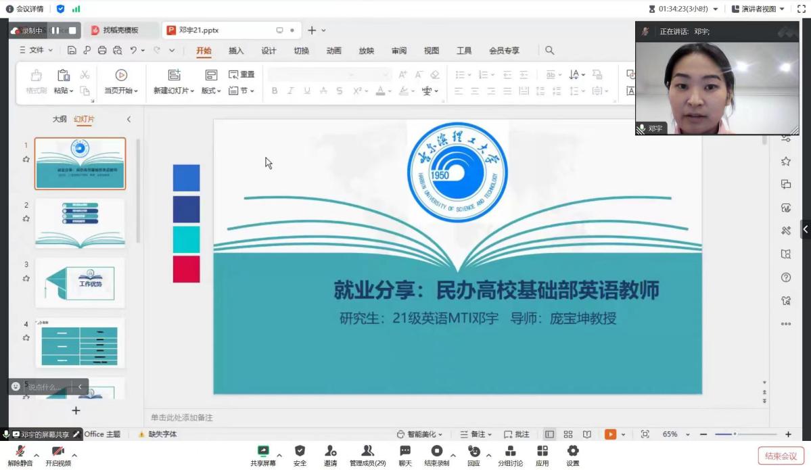
Task: Expand the 演讲者视图 view dropdown
Action: (x=758, y=9)
